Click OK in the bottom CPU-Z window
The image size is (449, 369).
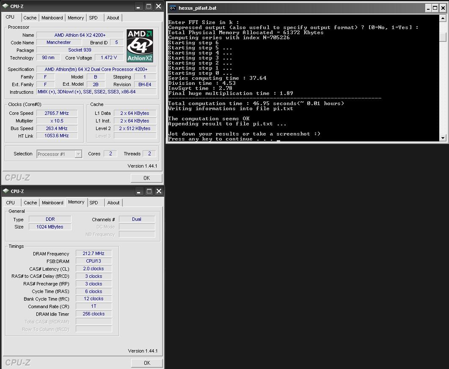pyautogui.click(x=147, y=363)
